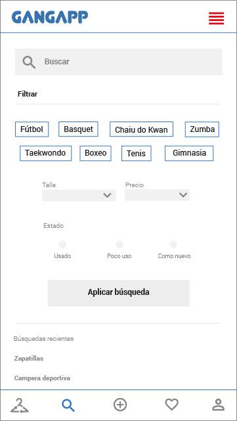Open recent search Campera deportiva
Screen dimensions: 237x421
click(42, 378)
